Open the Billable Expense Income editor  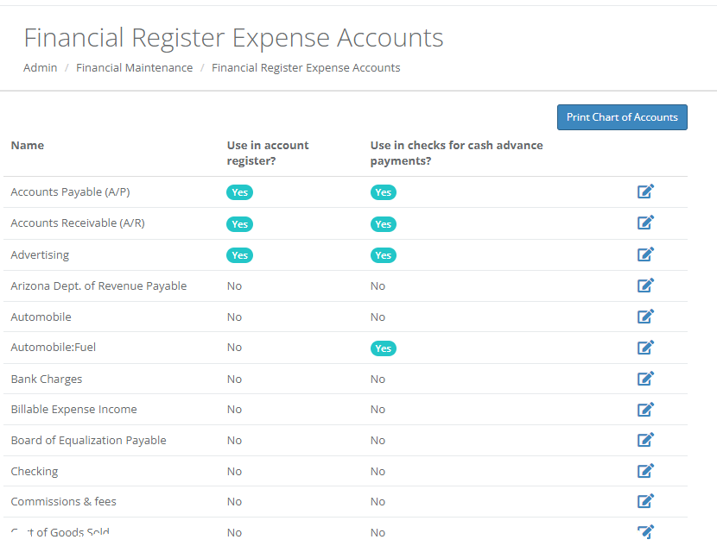(x=645, y=409)
